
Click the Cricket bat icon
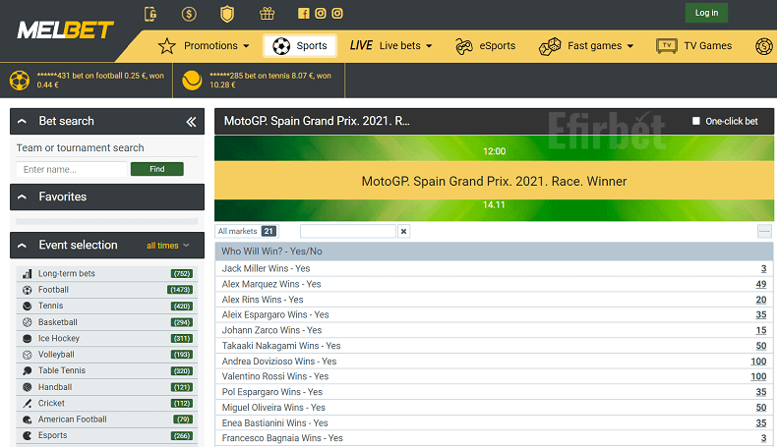point(28,404)
